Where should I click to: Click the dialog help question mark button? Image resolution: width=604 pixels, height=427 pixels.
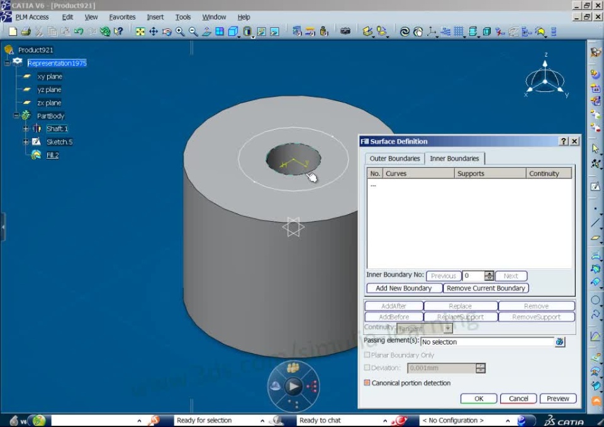tap(563, 141)
